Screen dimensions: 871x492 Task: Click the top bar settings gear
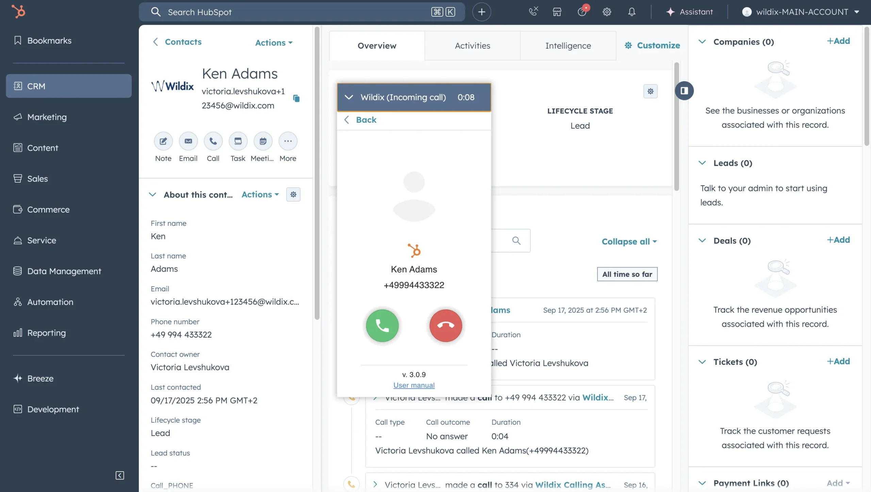tap(607, 12)
